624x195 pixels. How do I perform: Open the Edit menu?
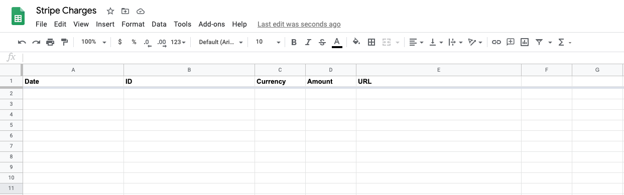(60, 24)
